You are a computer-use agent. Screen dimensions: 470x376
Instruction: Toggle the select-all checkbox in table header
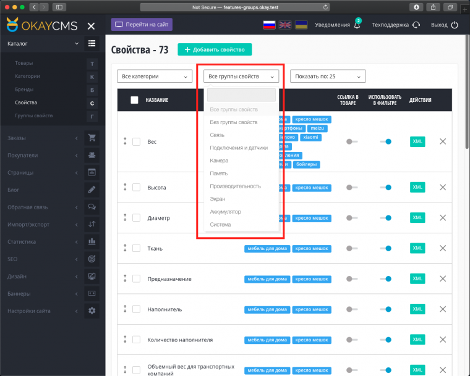coord(134,100)
